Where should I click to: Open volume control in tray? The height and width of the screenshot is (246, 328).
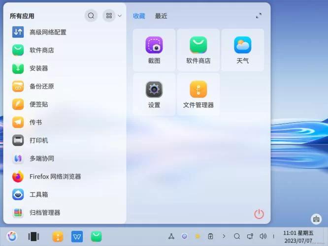tap(263, 236)
